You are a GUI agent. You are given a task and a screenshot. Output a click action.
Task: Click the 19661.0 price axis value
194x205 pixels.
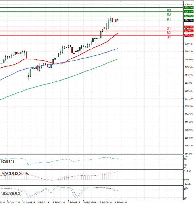tap(189, 146)
